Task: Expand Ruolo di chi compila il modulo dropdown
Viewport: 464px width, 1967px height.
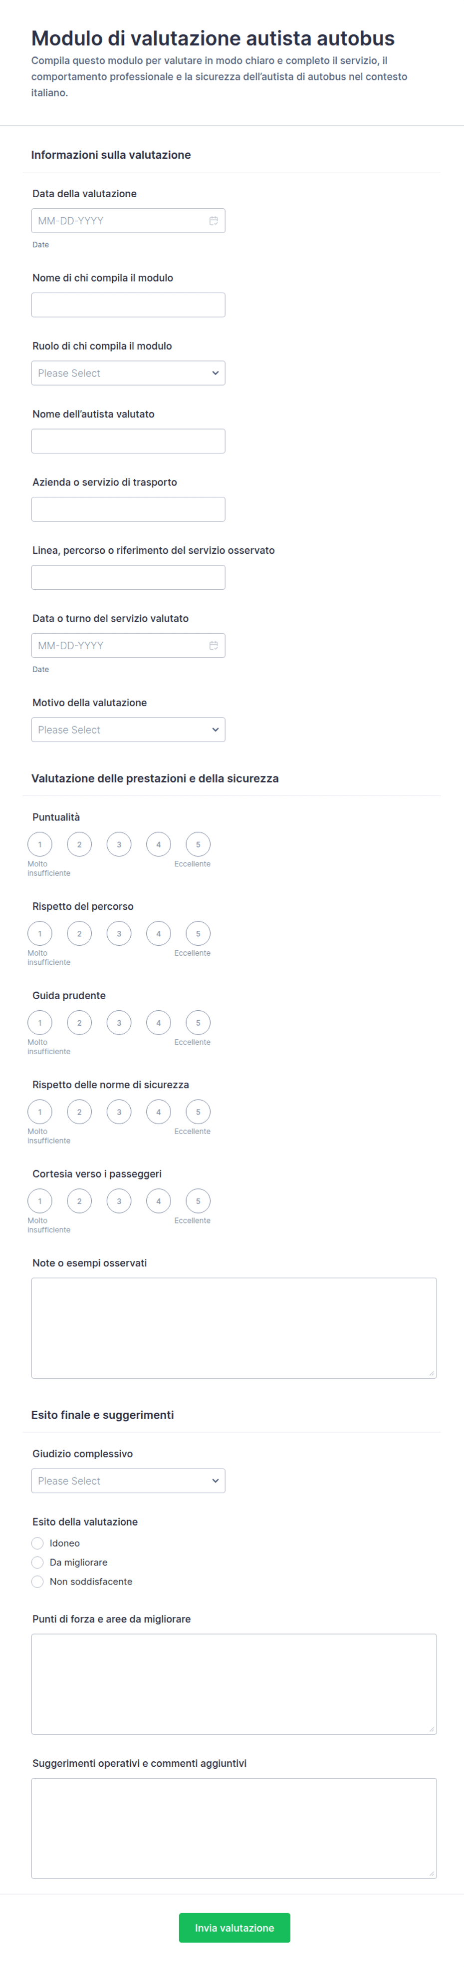Action: coord(128,373)
